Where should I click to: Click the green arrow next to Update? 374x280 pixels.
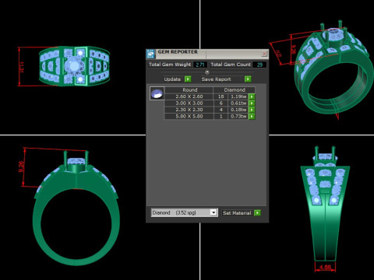tap(188, 79)
